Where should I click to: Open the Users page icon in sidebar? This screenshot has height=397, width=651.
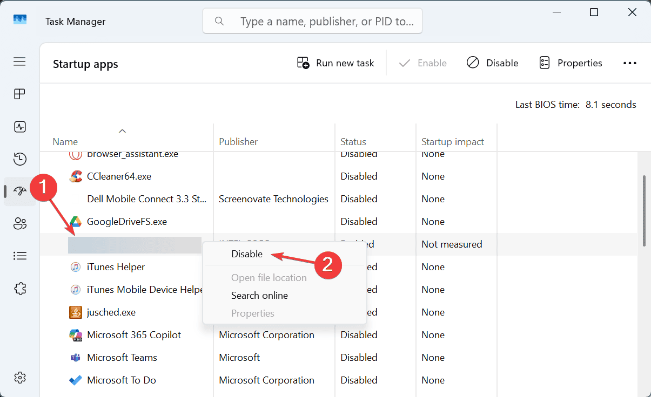pyautogui.click(x=19, y=223)
